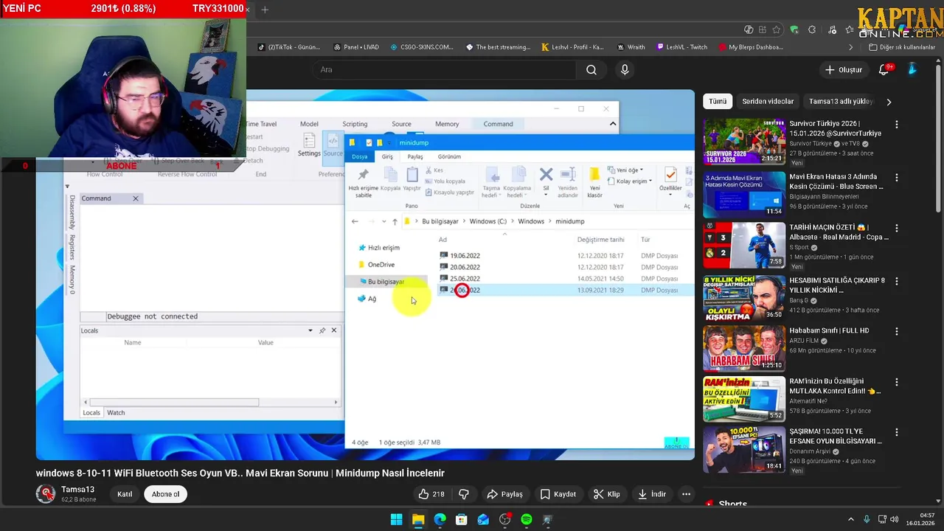
Task: Open options menu for ŞAŞIRMA! 10.000 TL'YE video
Action: coord(897,434)
